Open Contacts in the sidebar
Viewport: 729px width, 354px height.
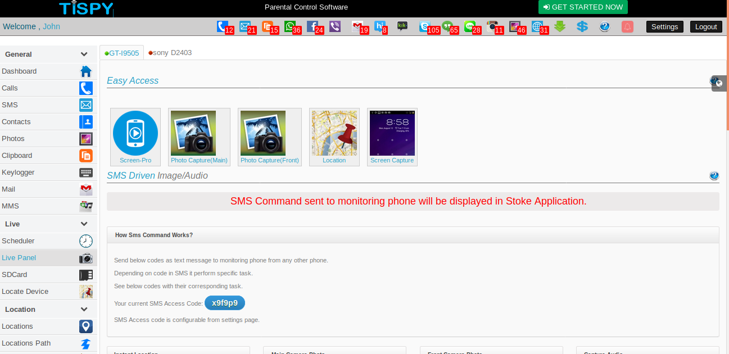click(x=48, y=122)
